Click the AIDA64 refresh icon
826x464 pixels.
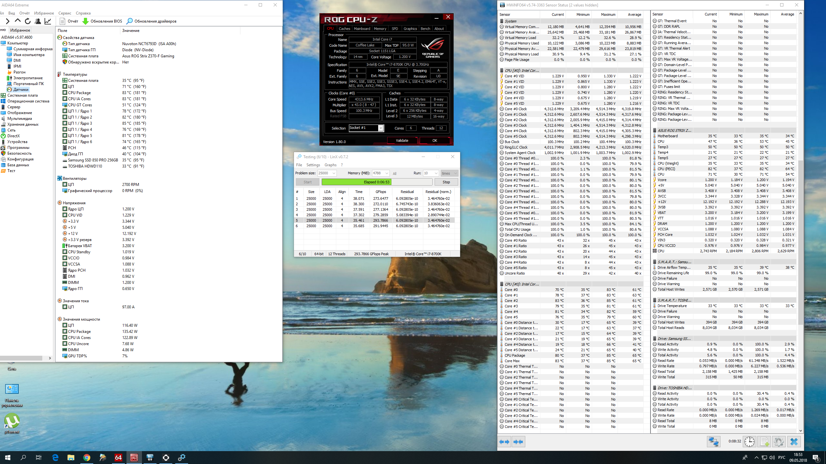28,21
